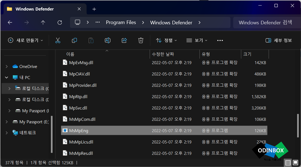
Task: Go up one folder level
Action: [x=43, y=22]
